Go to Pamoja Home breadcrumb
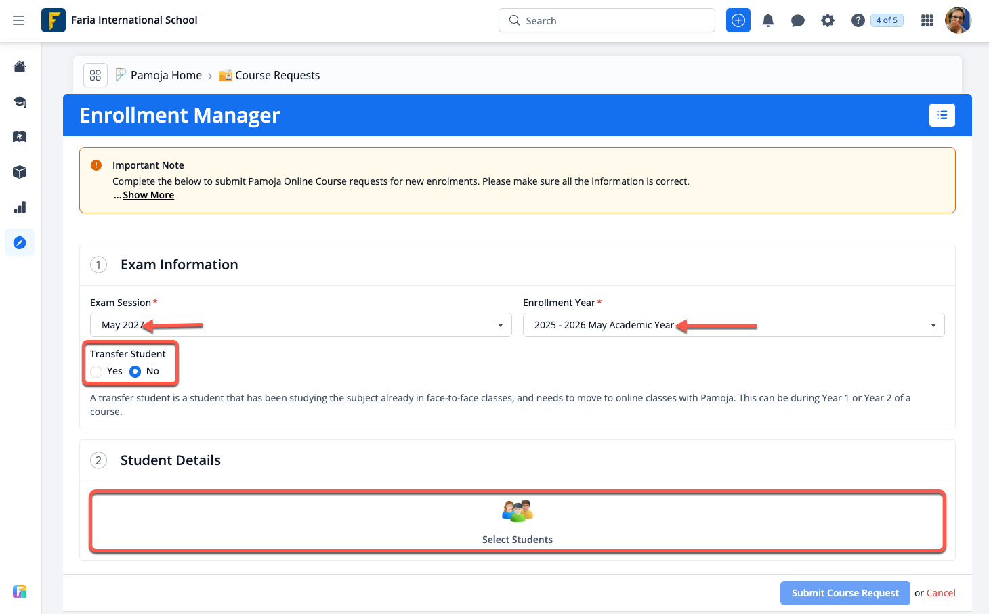The width and height of the screenshot is (989, 614). 166,75
